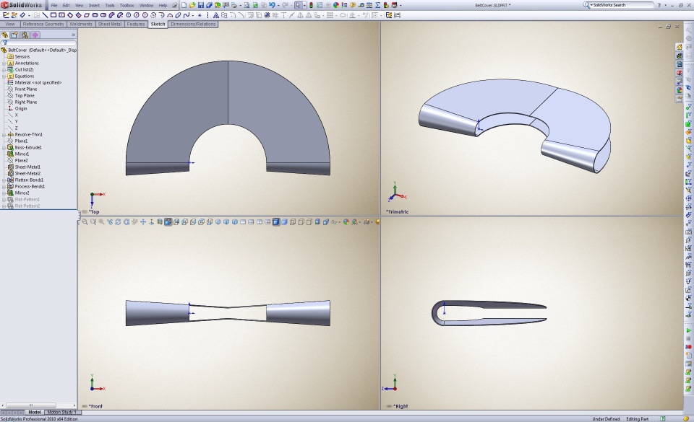
Task: Undo the last action
Action: click(x=272, y=5)
